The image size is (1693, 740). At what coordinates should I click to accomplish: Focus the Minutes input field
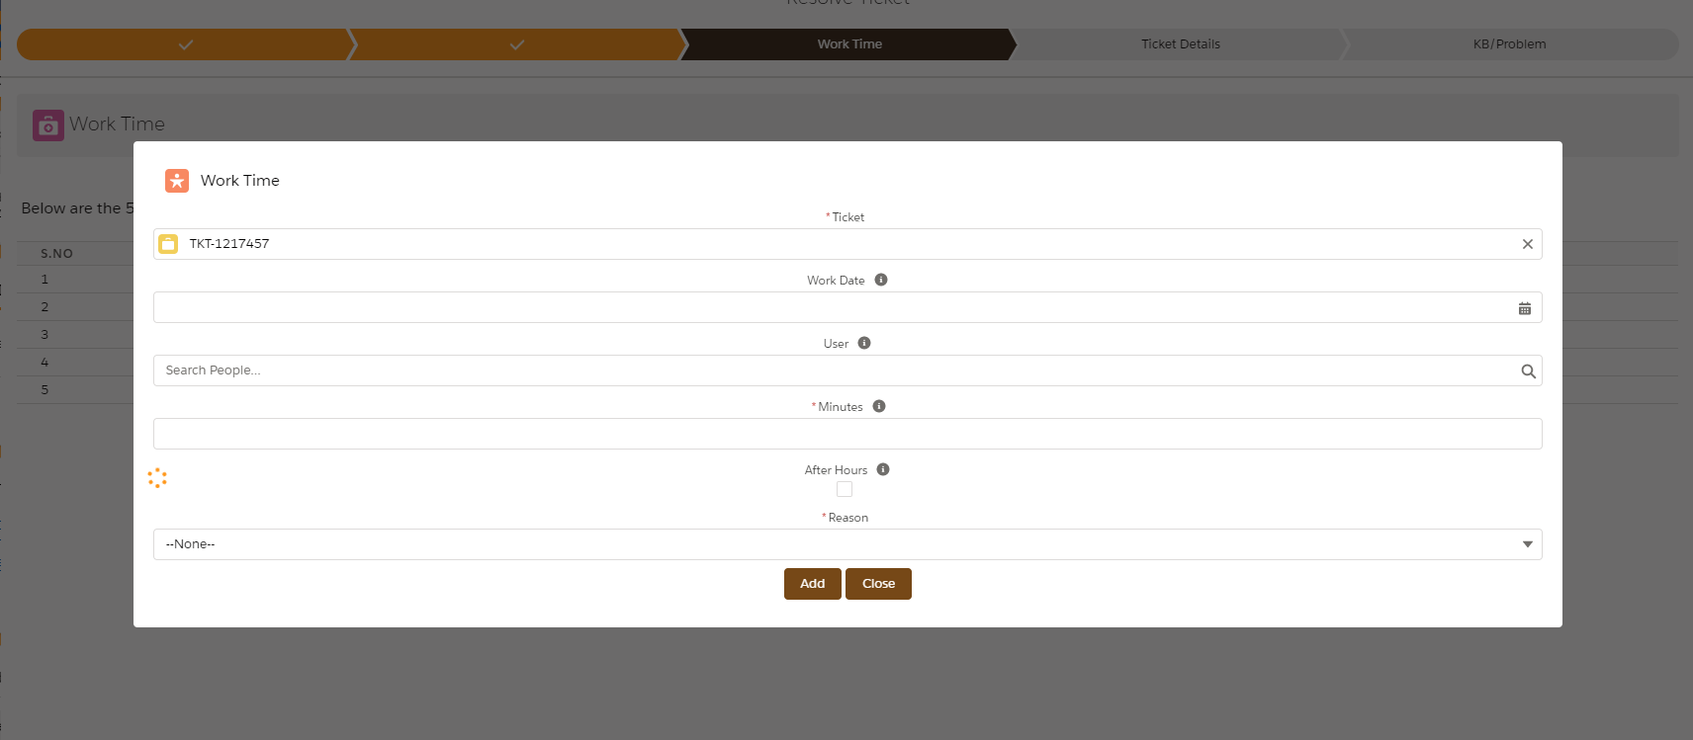[847, 434]
